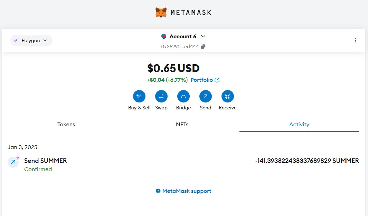
Task: Copy the wallet address with copy icon
Action: [203, 47]
